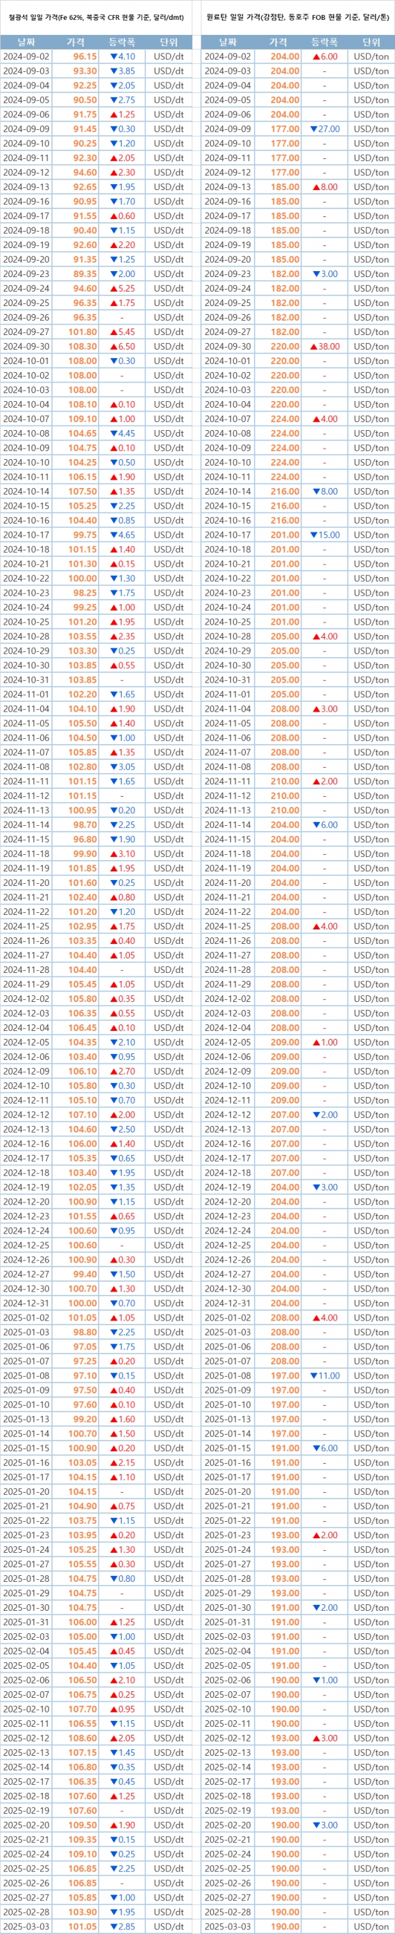This screenshot has height=1934, width=395.
Task: Select iron ore change ▼4.65
Action: click(x=122, y=536)
